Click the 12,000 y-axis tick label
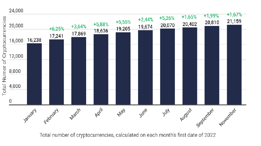This screenshot has width=261, height=146. pyautogui.click(x=16, y=56)
